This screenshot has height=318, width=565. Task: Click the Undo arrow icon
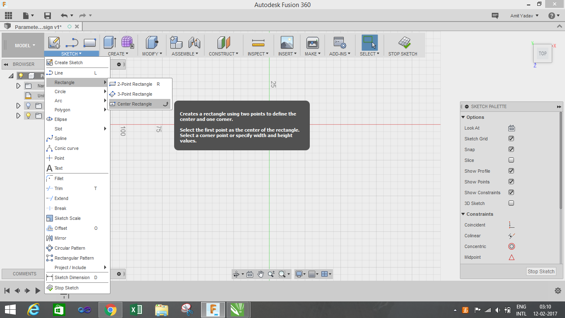(x=64, y=16)
